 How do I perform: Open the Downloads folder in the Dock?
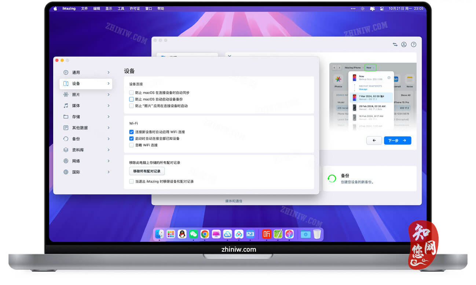[x=305, y=234]
